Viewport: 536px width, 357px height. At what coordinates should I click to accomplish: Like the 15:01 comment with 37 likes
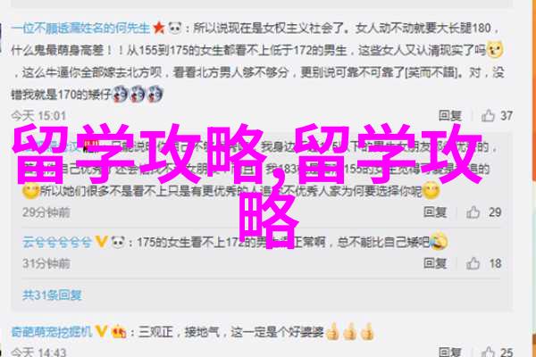pyautogui.click(x=488, y=115)
